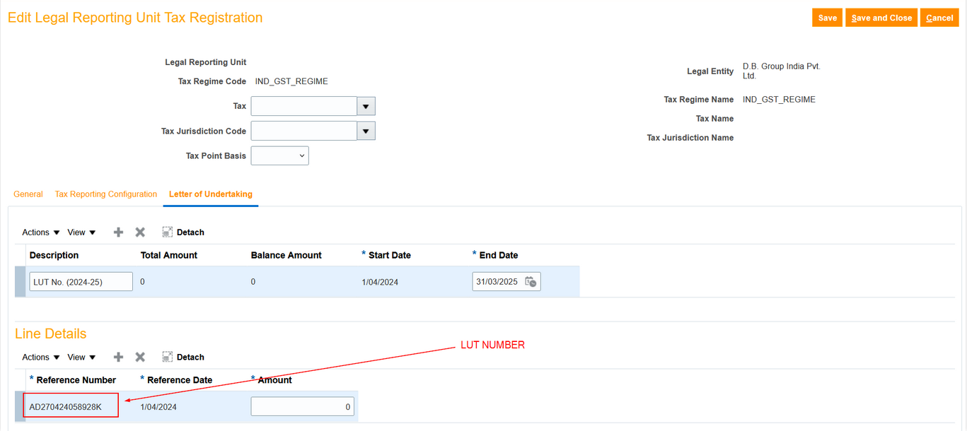This screenshot has height=431, width=967.
Task: Open the Tax dropdown list
Action: [x=366, y=105]
